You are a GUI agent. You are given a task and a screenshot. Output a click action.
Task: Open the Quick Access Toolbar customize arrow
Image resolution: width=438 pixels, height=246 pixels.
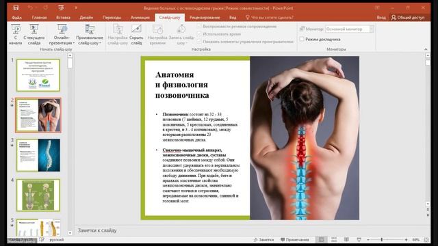tap(75, 8)
